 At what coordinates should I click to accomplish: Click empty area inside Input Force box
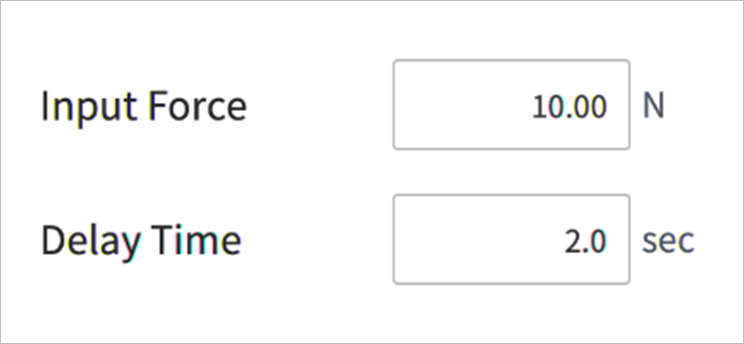[x=452, y=105]
